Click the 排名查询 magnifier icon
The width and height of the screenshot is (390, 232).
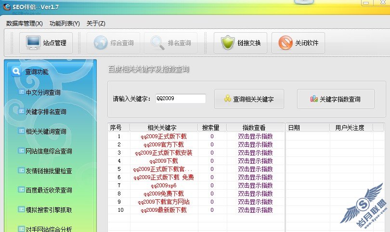coord(157,43)
